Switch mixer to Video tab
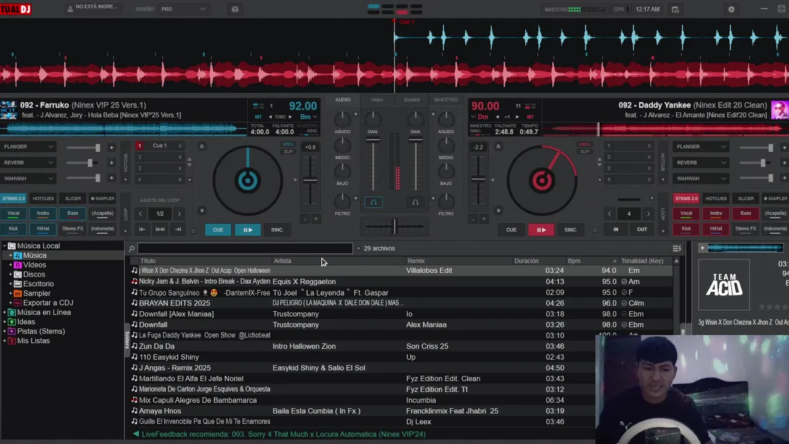This screenshot has height=444, width=789. click(377, 99)
